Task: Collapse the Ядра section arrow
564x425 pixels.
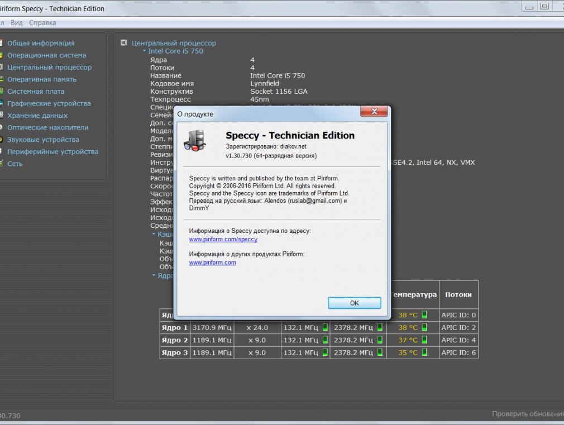Action: click(154, 275)
